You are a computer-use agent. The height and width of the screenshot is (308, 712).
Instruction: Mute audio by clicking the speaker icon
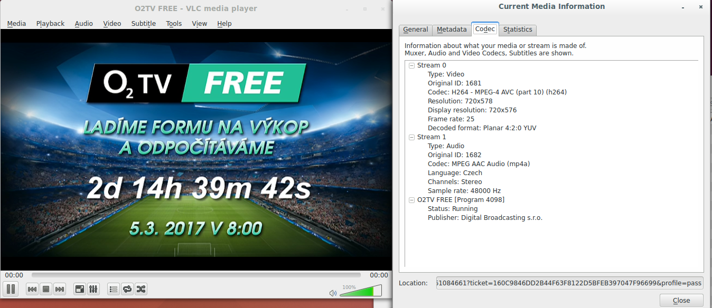click(x=332, y=293)
